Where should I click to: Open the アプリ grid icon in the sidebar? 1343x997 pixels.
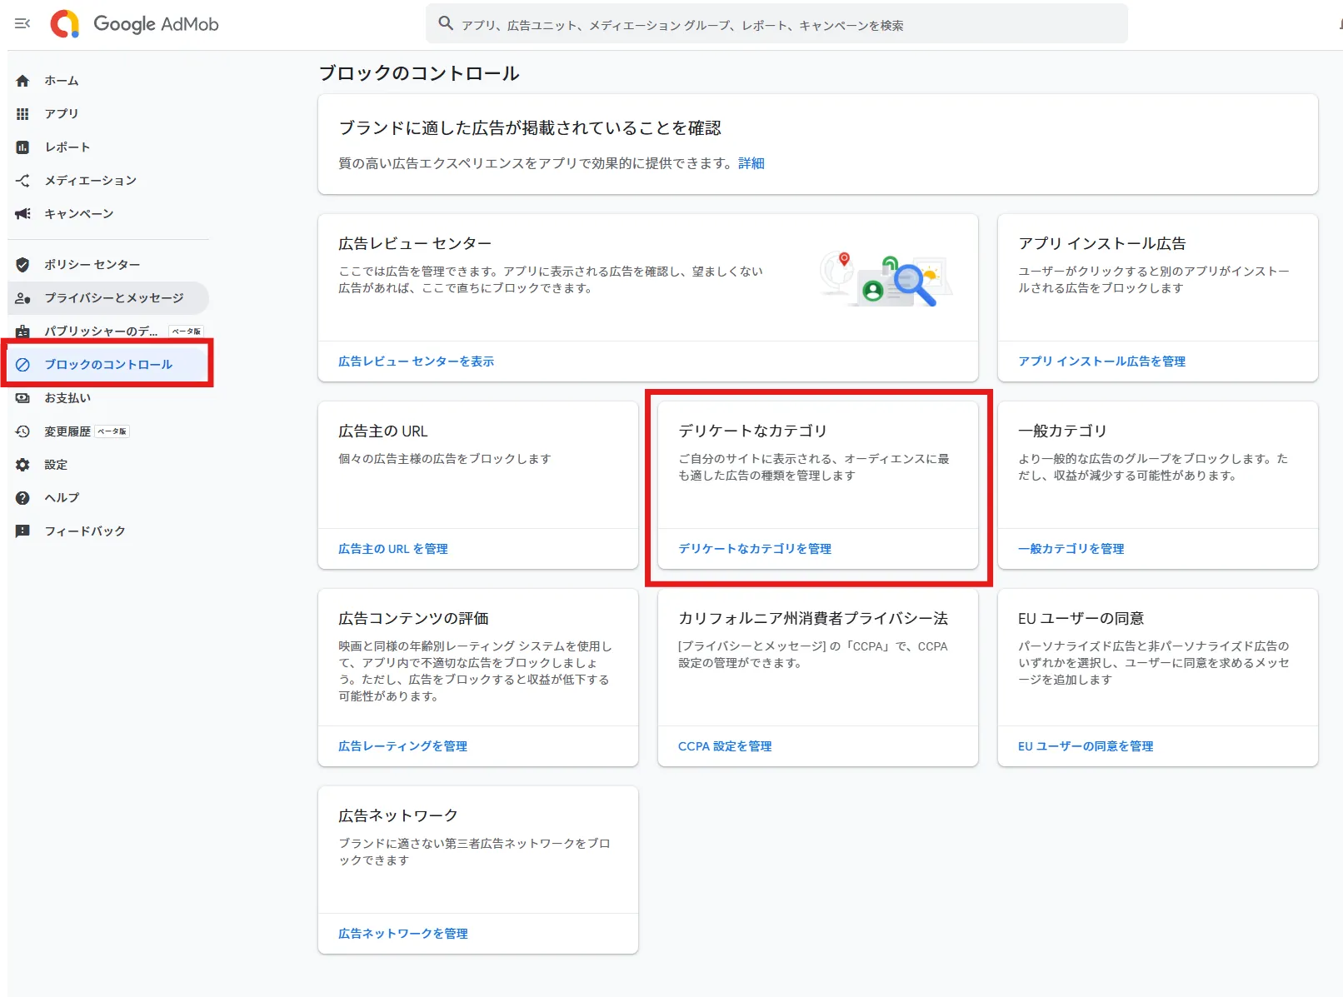coord(22,114)
